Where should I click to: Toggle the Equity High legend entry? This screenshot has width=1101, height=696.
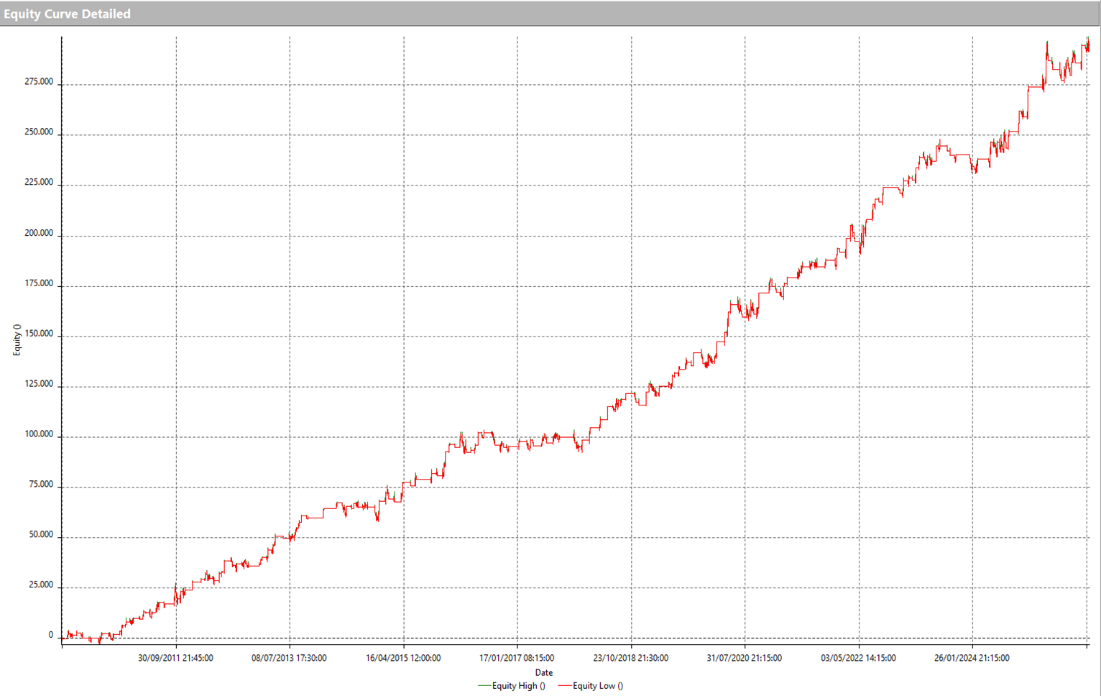[518, 686]
